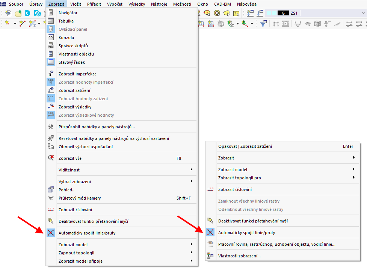Viewport: 367px width, 275px height.
Task: Toggle auto-connect X icon in Zobrazit menu
Action: pyautogui.click(x=51, y=233)
